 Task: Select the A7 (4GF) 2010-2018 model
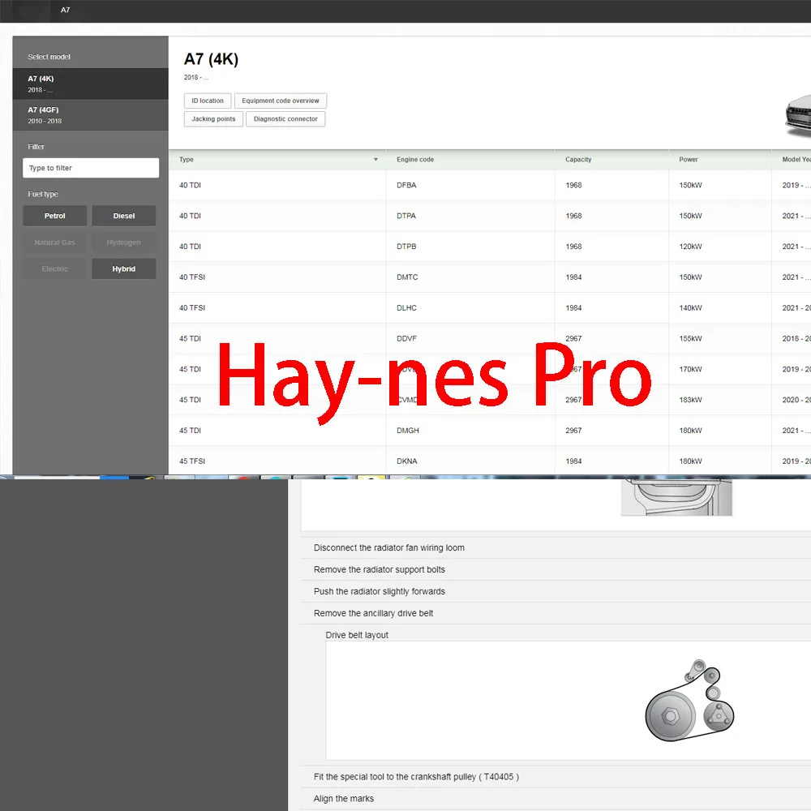click(x=91, y=115)
